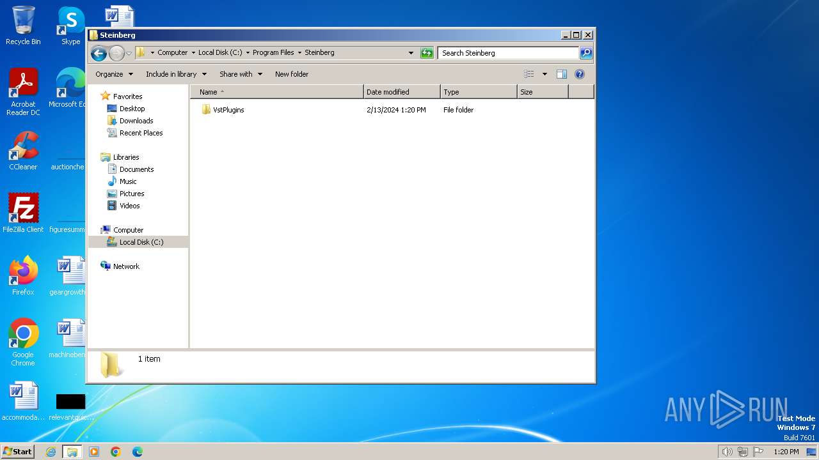Screen dimensions: 819x460
Task: Click the Acrobat Reader DC desktop icon
Action: [23, 92]
